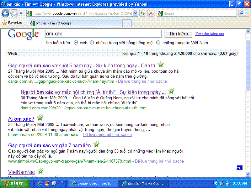
Task: Select 'những trang viết bằng tiếng Việt' radio
Action: (x=92, y=43)
